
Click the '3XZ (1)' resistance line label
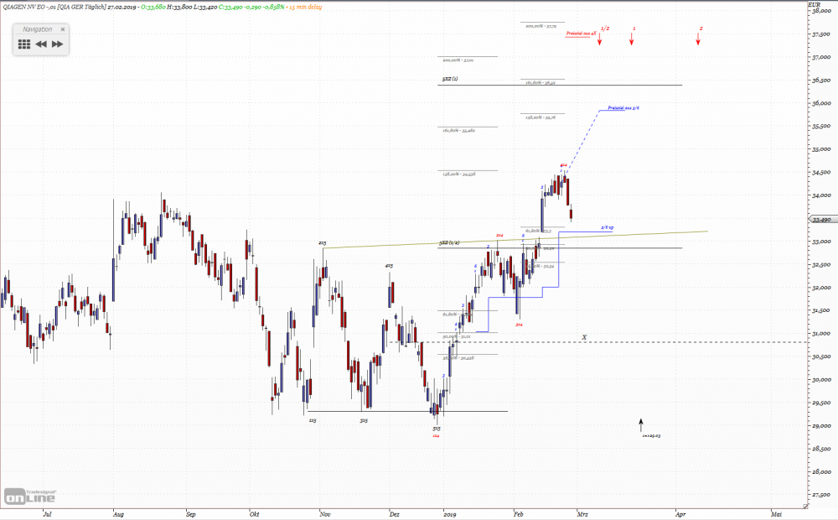[x=450, y=79]
